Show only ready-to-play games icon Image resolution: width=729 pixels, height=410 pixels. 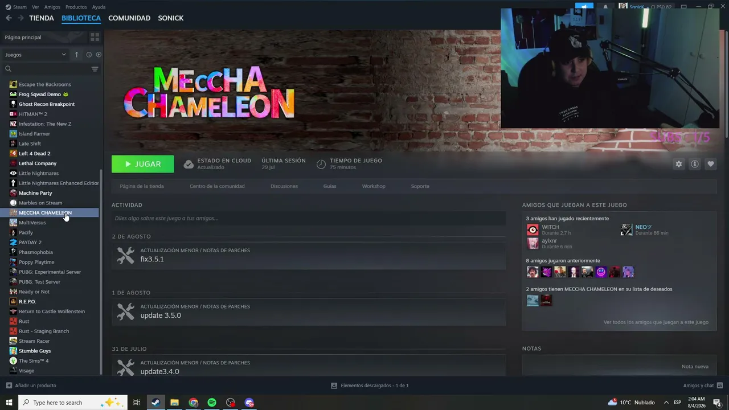(99, 55)
